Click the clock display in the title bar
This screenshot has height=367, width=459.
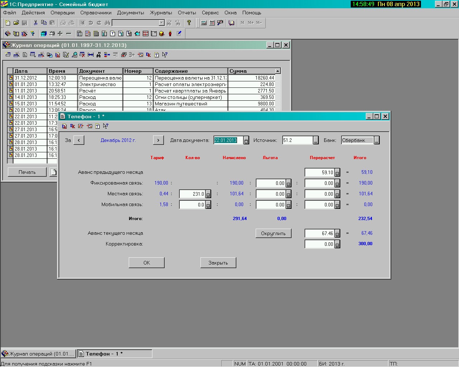[x=385, y=4]
